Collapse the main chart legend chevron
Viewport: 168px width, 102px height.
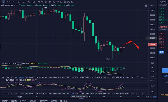3,8
